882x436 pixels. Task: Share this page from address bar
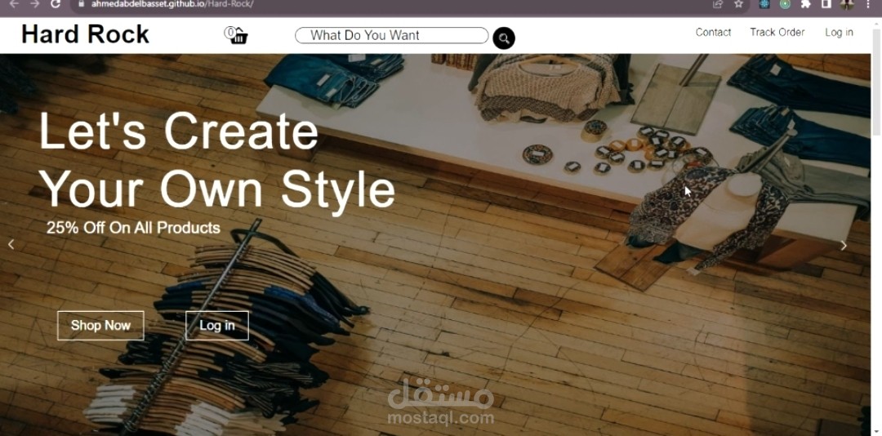(x=717, y=4)
